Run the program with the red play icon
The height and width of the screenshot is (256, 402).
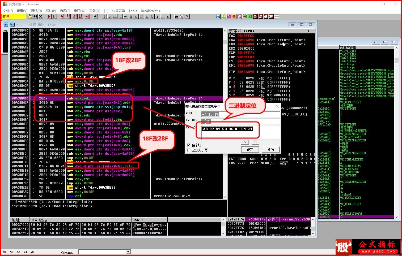(49, 16)
